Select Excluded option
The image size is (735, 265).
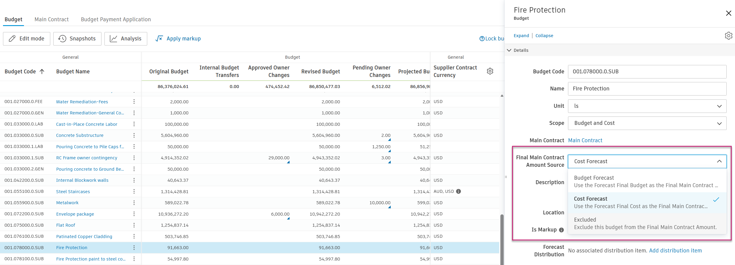(647, 223)
